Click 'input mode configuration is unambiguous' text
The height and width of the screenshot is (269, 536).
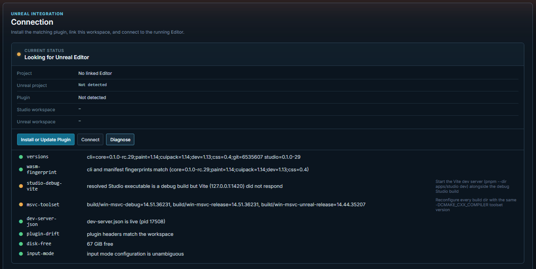pyautogui.click(x=135, y=254)
